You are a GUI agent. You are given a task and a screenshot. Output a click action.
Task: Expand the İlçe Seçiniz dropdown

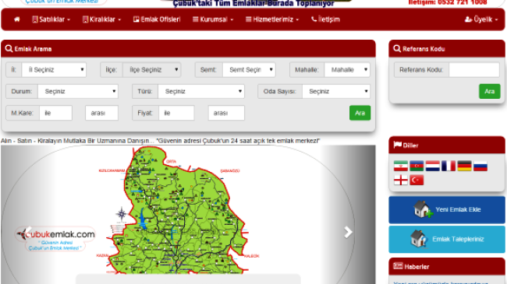click(151, 70)
